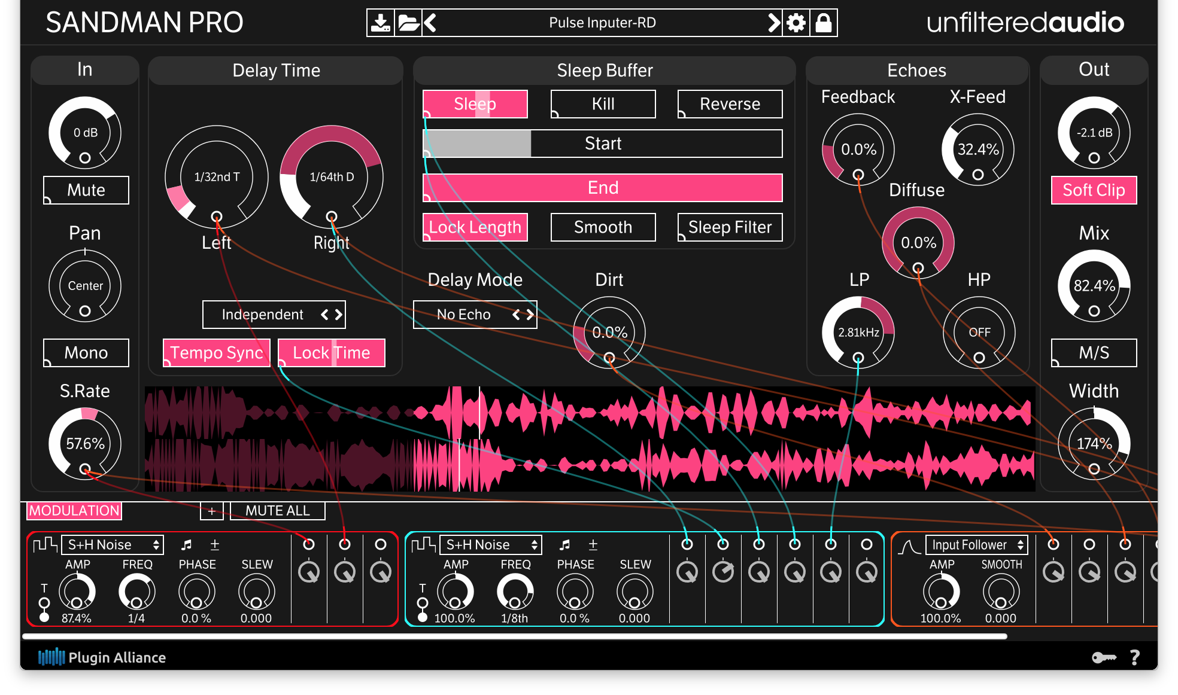Open the Independent delay link selector

[274, 315]
